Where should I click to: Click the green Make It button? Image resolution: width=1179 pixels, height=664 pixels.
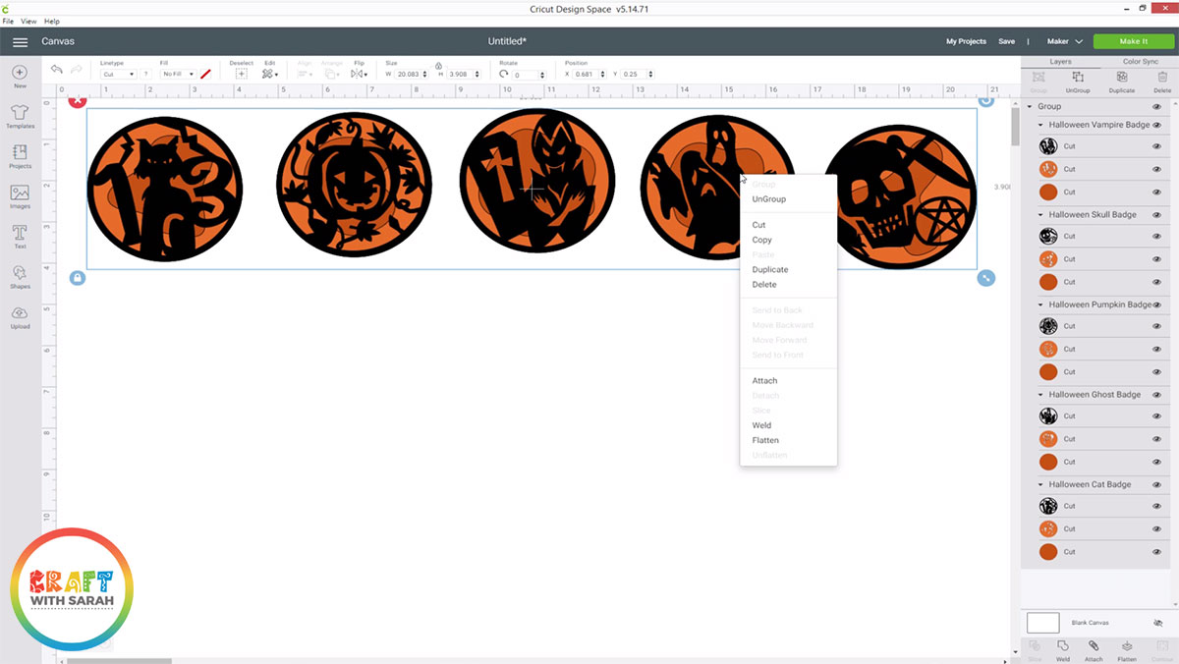(1133, 41)
